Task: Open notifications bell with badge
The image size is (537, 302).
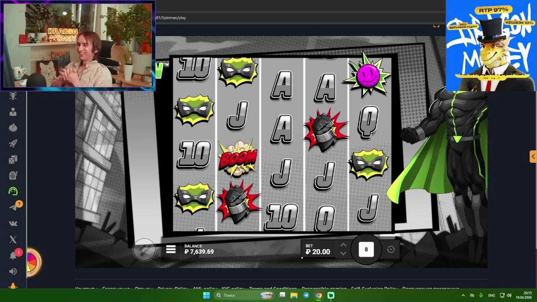Action: (x=13, y=255)
